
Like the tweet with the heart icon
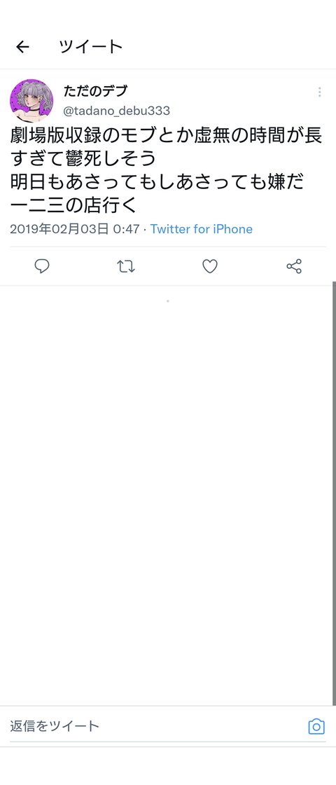[210, 266]
